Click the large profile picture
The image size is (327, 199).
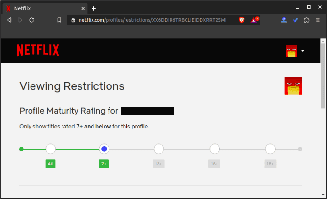click(294, 85)
